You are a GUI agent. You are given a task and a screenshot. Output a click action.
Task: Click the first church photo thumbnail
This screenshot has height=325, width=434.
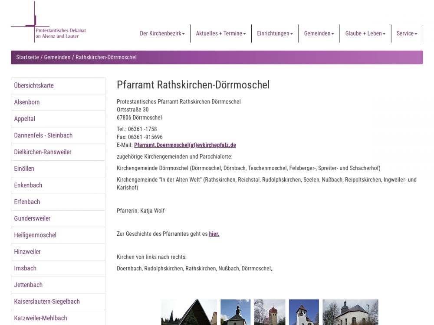pos(189,312)
